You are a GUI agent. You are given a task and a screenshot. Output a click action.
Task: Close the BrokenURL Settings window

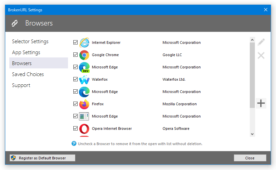[266, 10]
